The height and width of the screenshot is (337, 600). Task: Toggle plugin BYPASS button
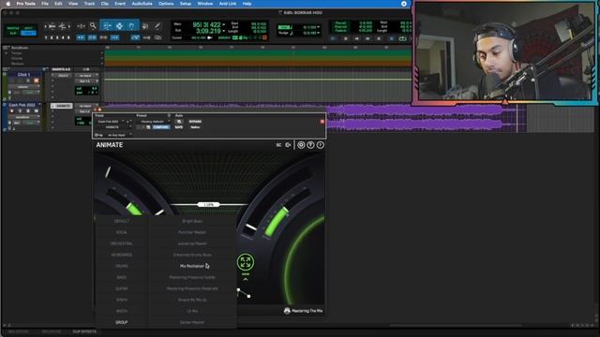[x=195, y=122]
